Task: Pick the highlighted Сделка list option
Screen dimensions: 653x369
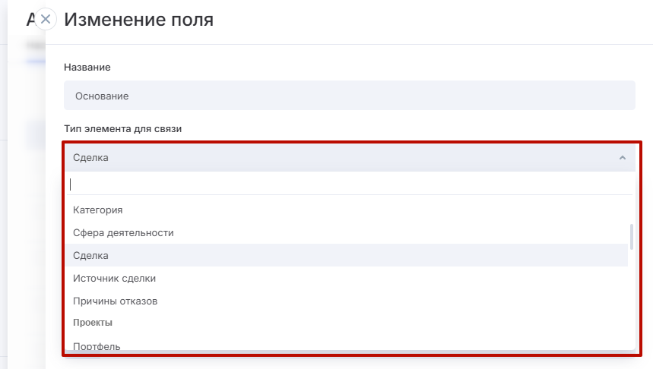Action: pyautogui.click(x=347, y=255)
